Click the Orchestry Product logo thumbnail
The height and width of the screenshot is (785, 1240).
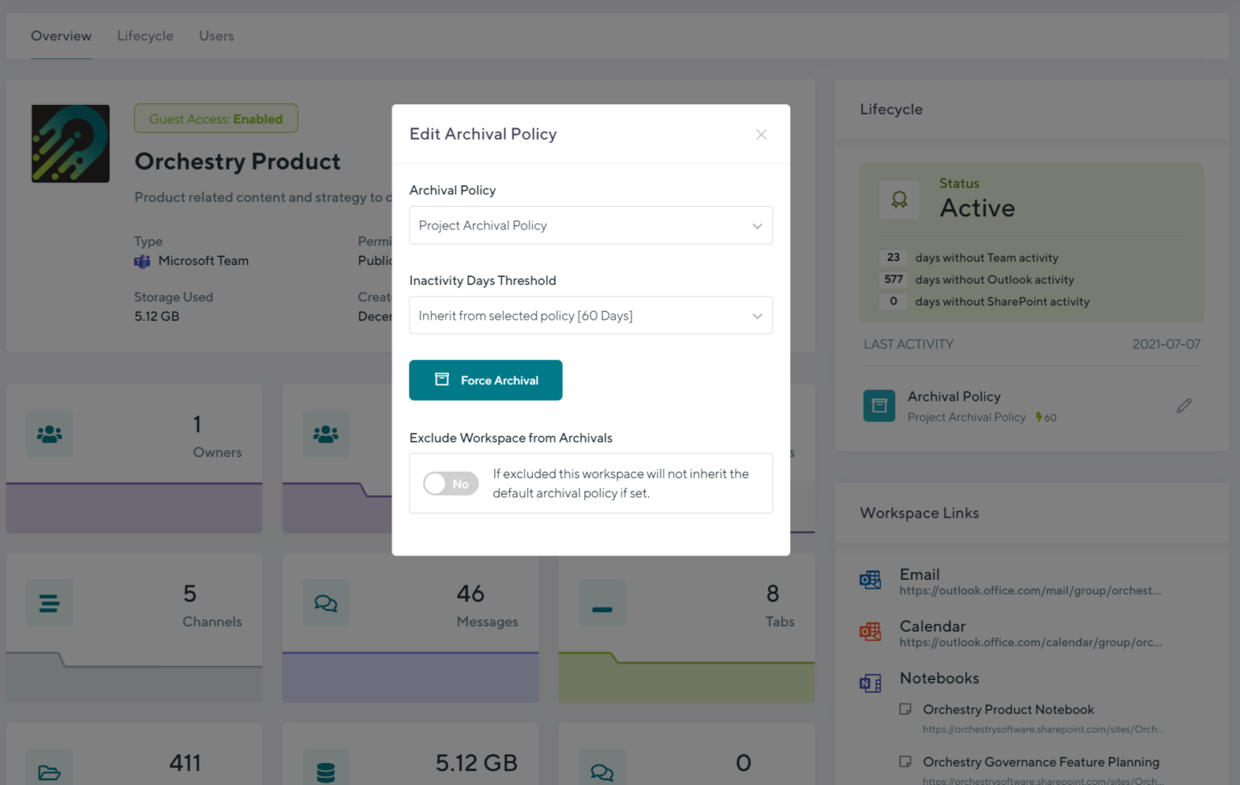pos(70,143)
